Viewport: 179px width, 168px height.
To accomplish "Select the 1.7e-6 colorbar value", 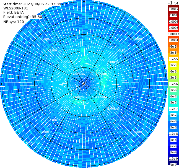I will 173,84.
